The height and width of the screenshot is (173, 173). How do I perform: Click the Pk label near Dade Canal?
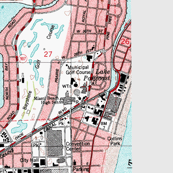coord(61,124)
